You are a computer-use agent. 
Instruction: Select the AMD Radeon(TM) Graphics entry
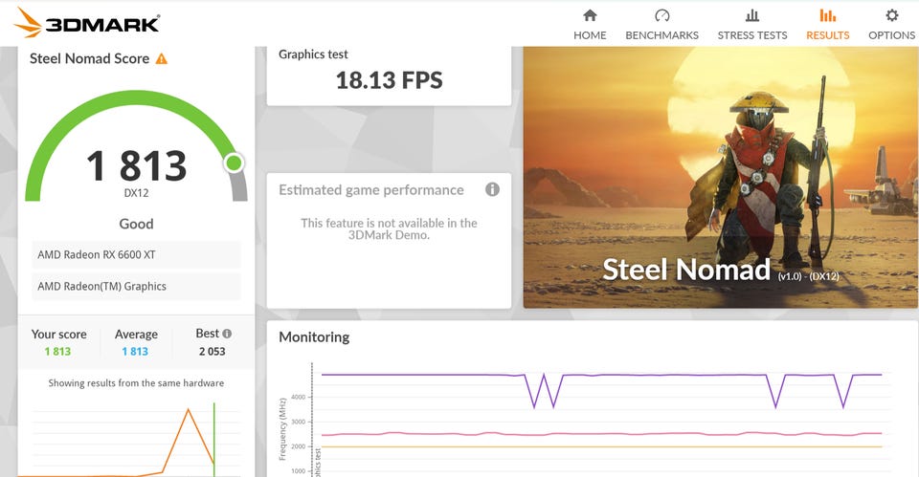click(x=136, y=286)
